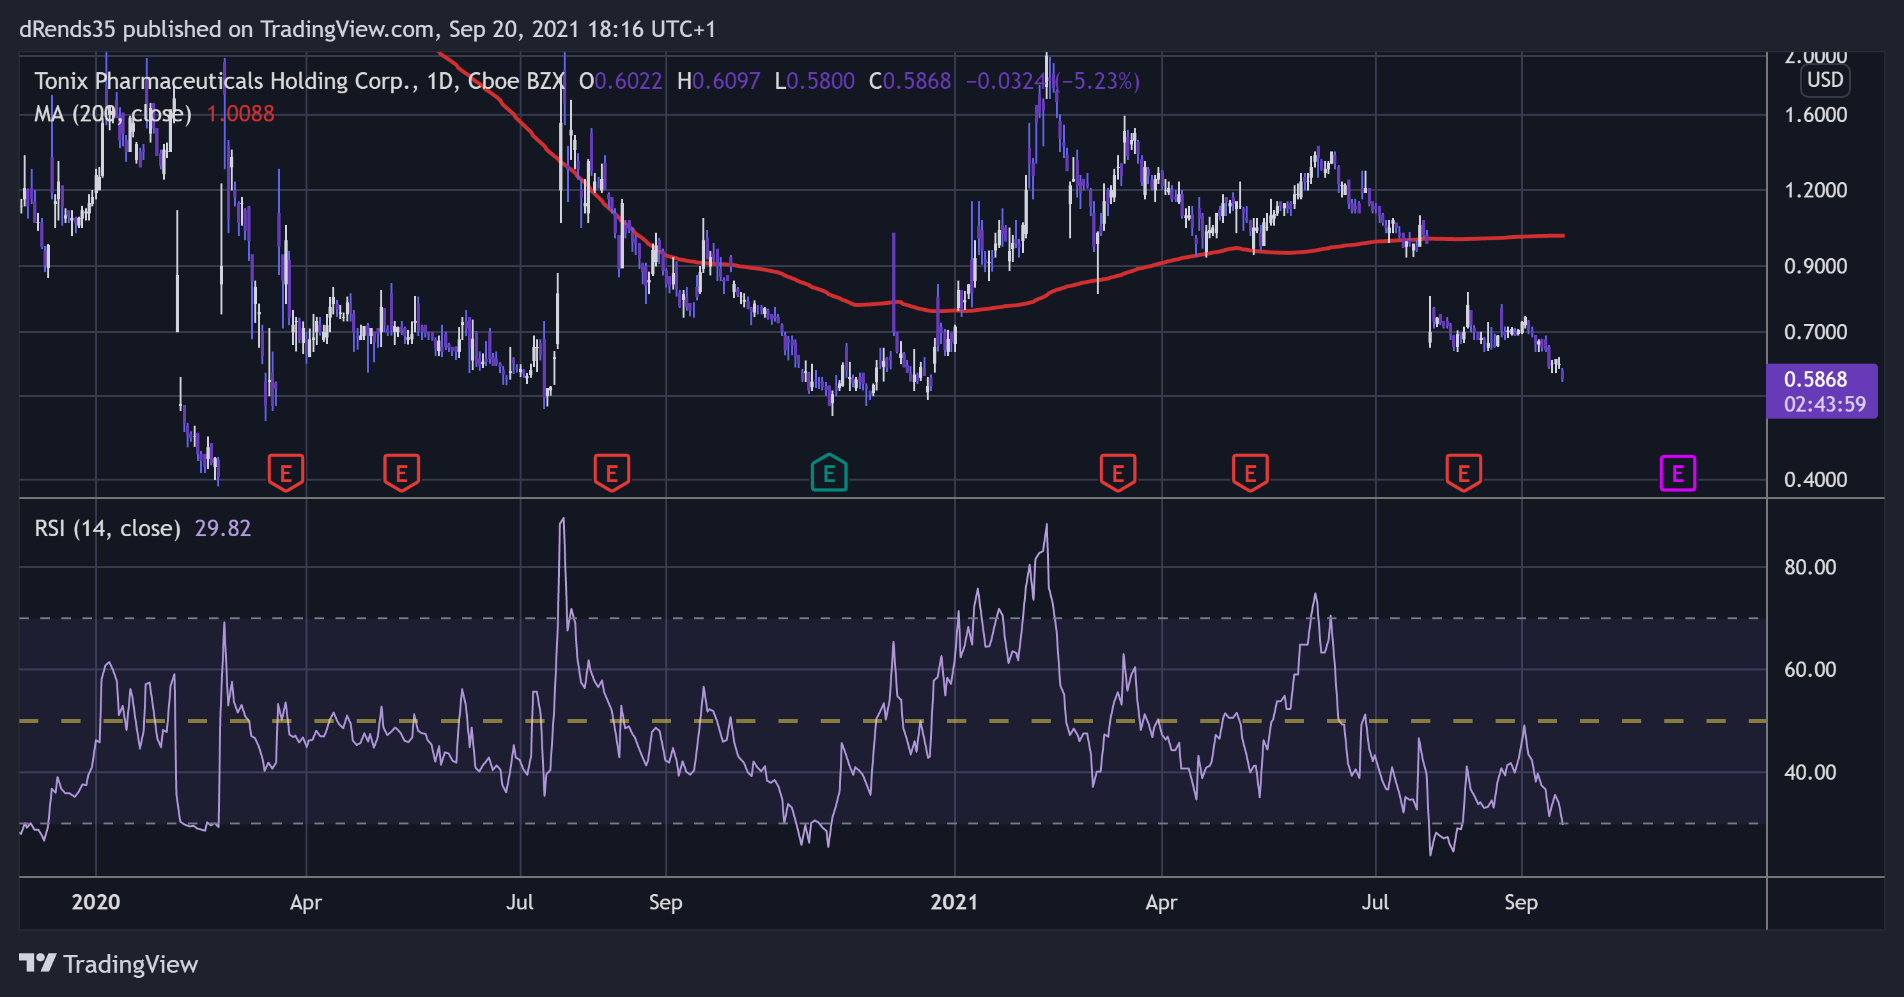
Task: Click the red earnings marker after July 2021
Action: coord(1464,473)
